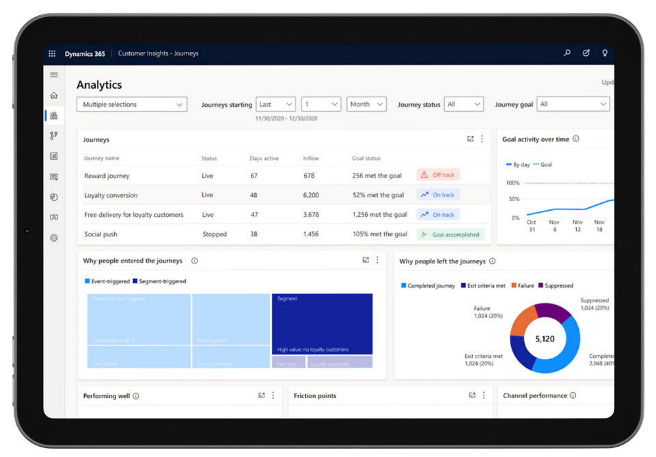Expand the Journeys table to full view
The width and height of the screenshot is (656, 457).
pyautogui.click(x=470, y=139)
